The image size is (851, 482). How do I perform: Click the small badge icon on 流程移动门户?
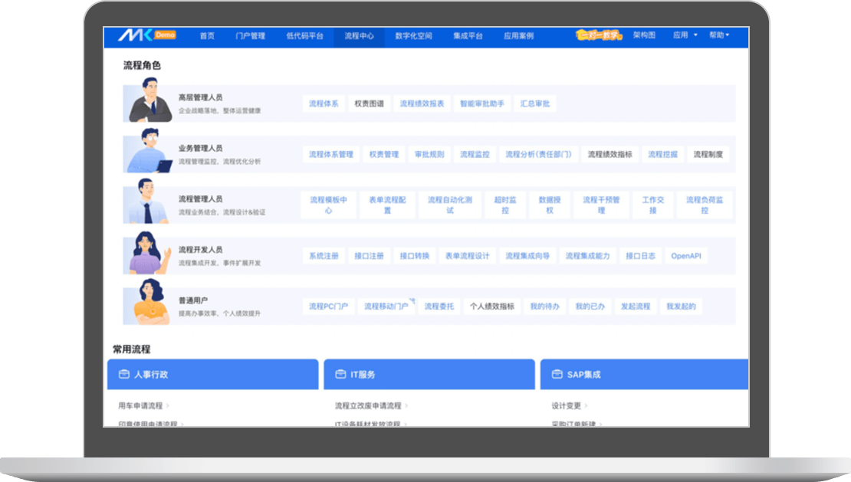412,300
